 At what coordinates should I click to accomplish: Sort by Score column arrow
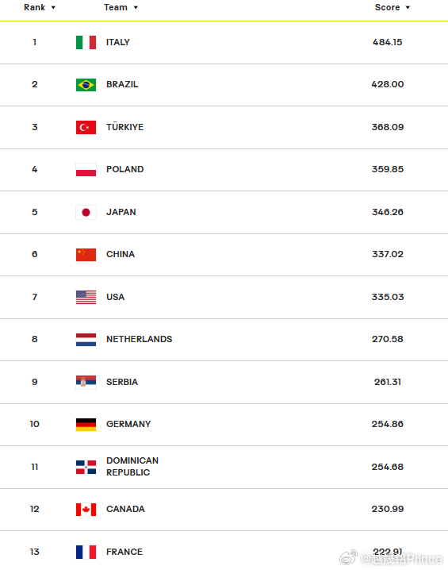coord(408,8)
